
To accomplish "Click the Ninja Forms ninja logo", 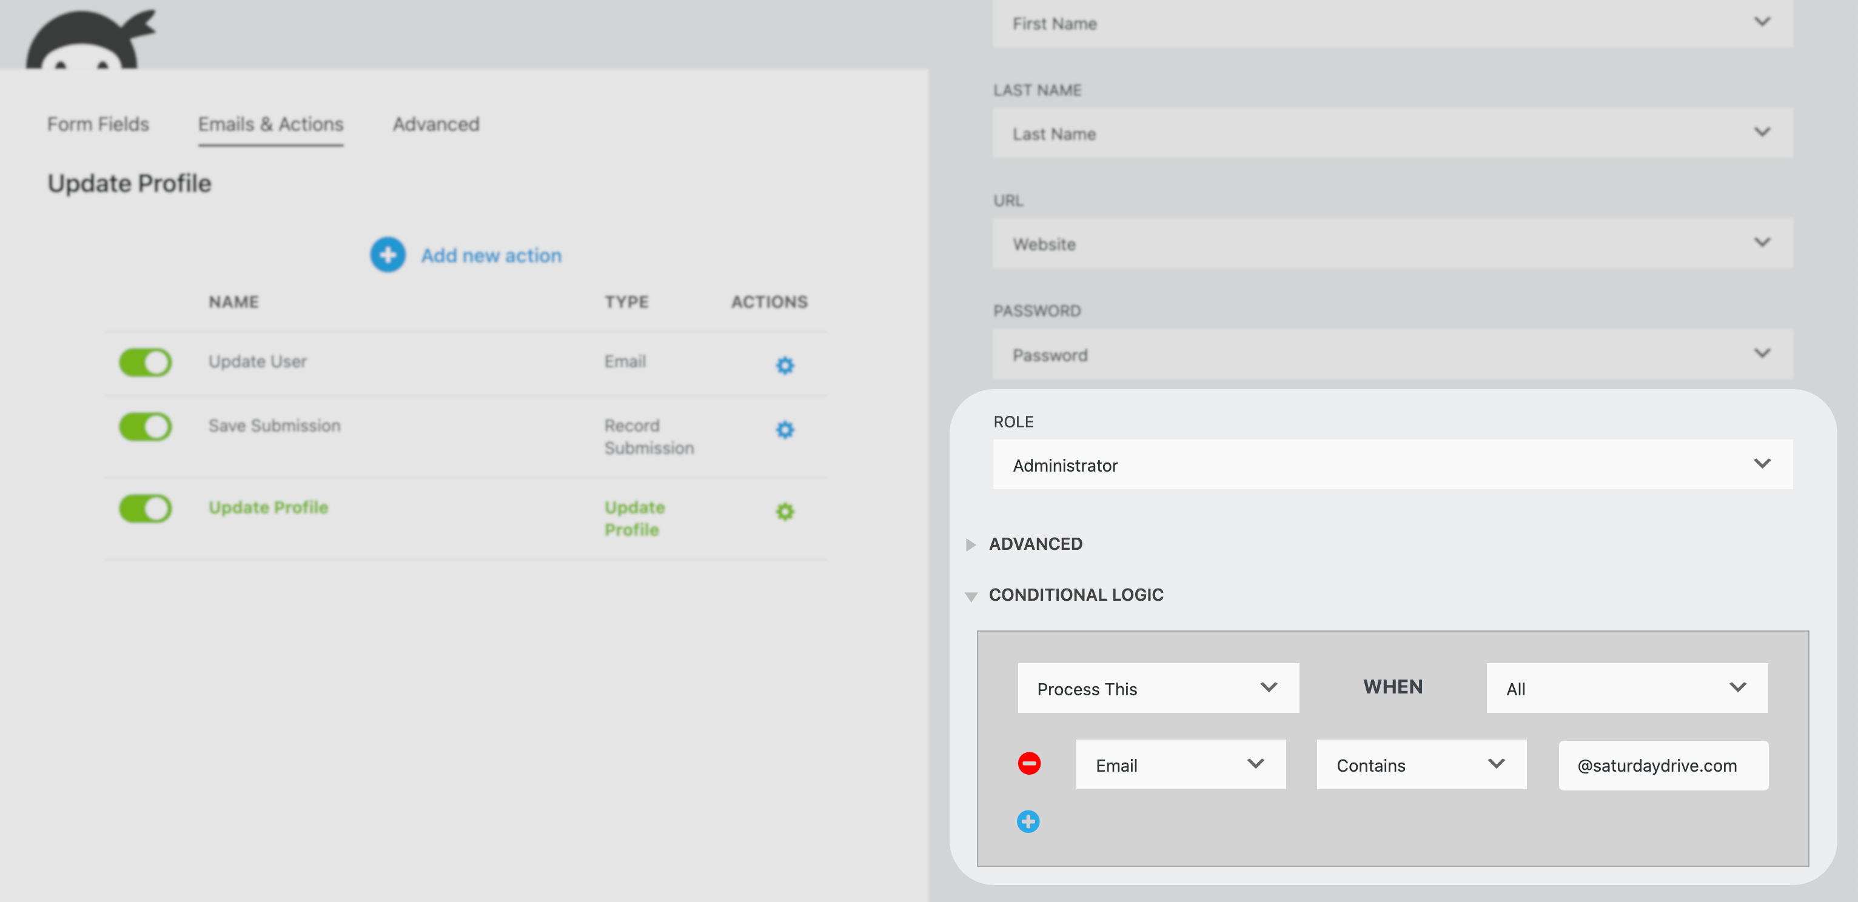I will tap(90, 39).
